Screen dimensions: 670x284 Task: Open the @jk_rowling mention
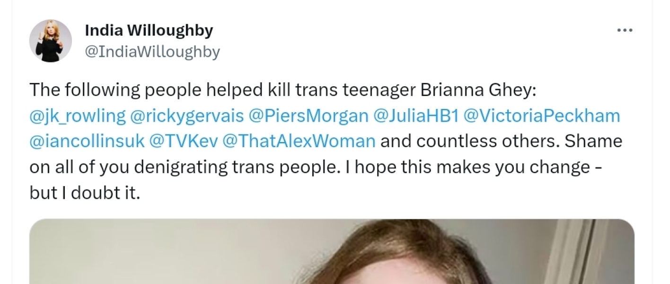78,115
